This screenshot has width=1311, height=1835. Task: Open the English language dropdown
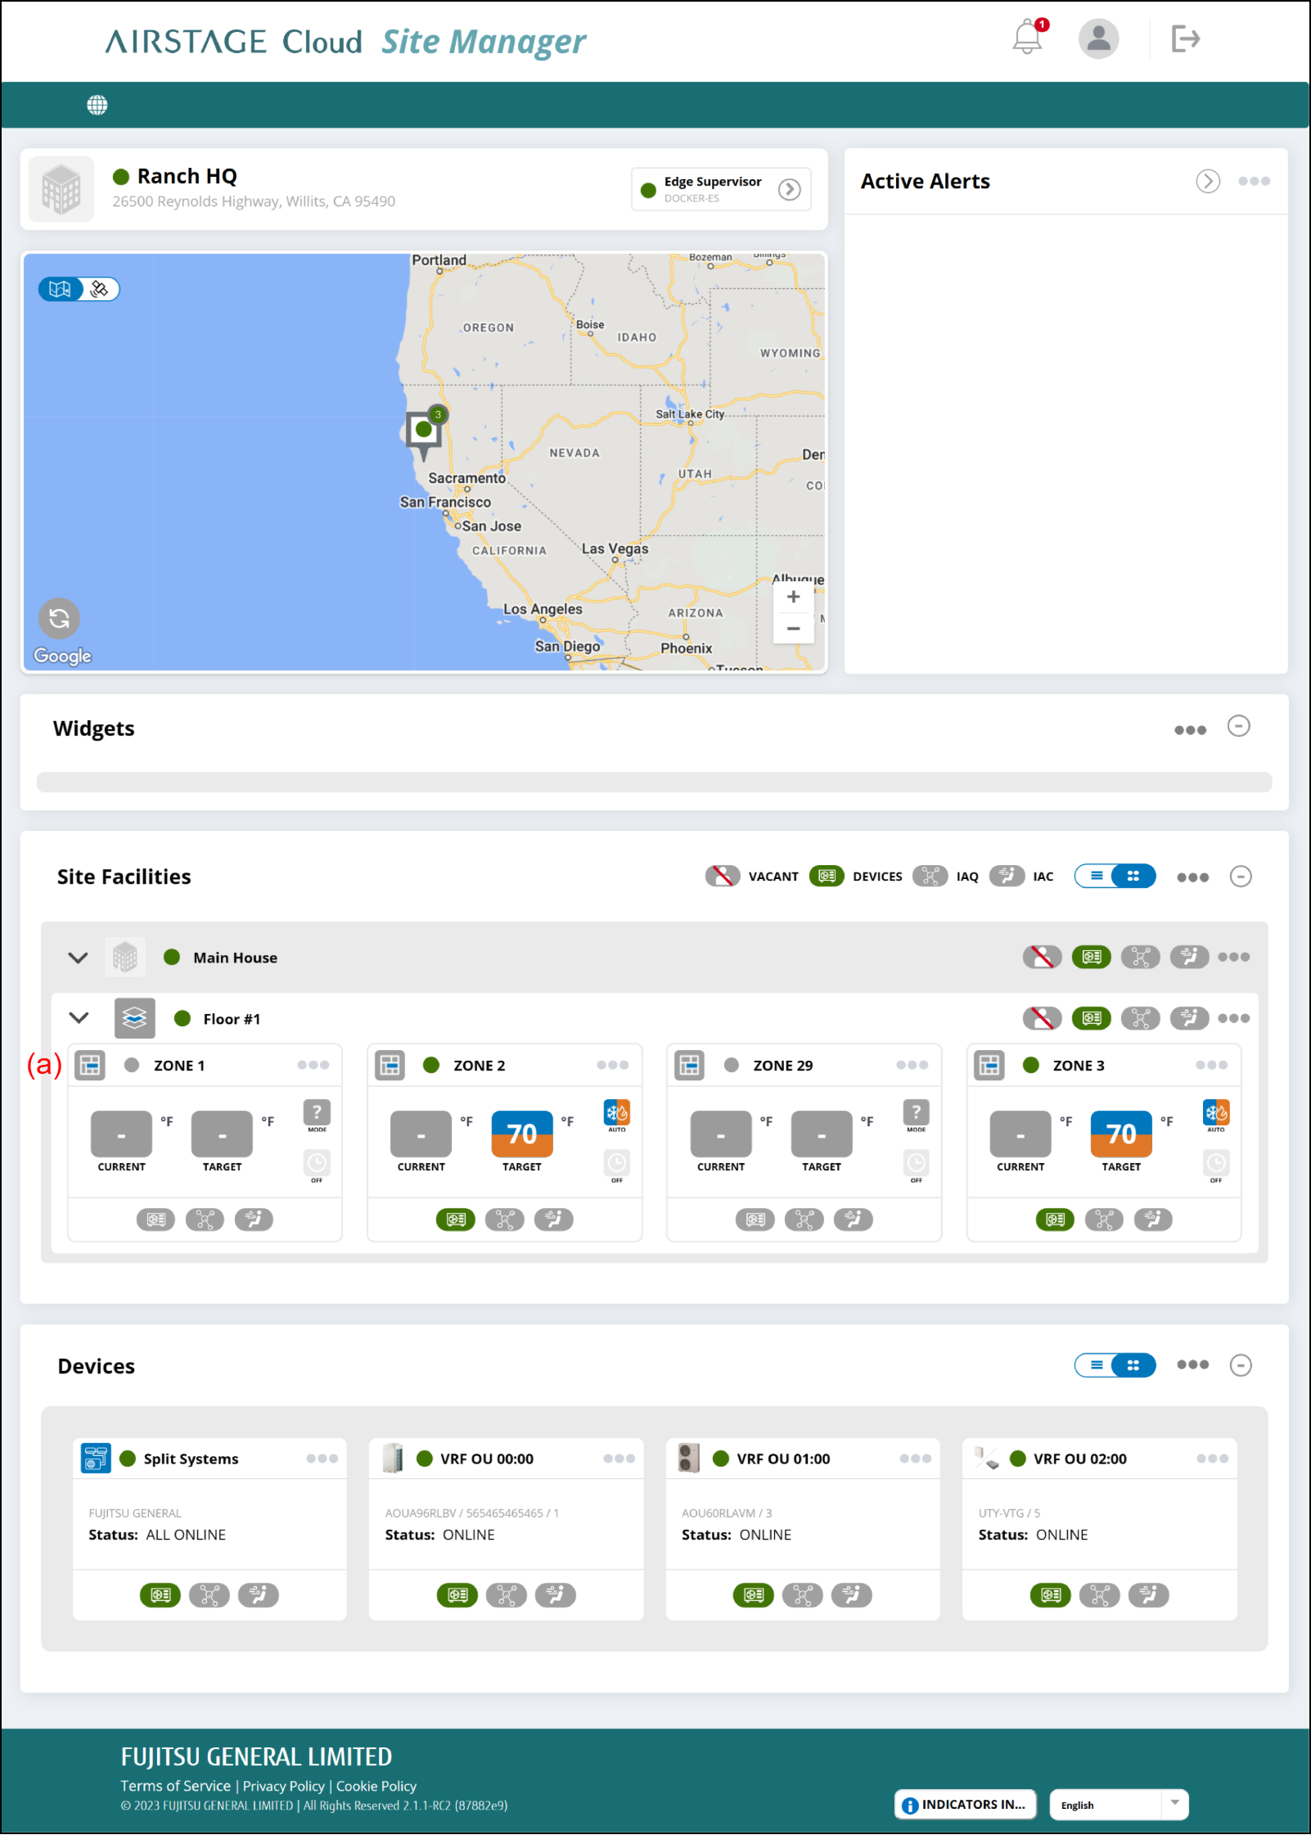click(1174, 1804)
